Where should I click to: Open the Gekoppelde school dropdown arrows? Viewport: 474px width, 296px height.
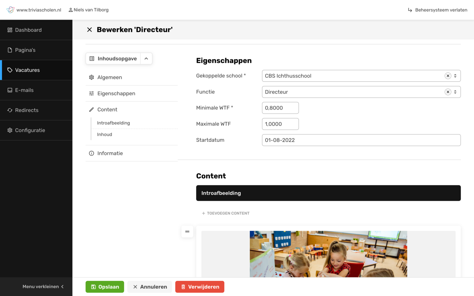455,76
